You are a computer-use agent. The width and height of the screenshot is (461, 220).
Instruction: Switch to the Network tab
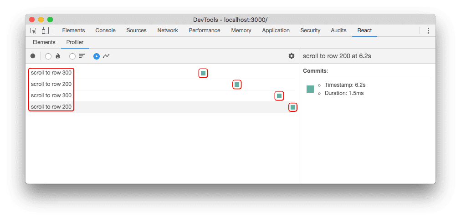point(168,30)
